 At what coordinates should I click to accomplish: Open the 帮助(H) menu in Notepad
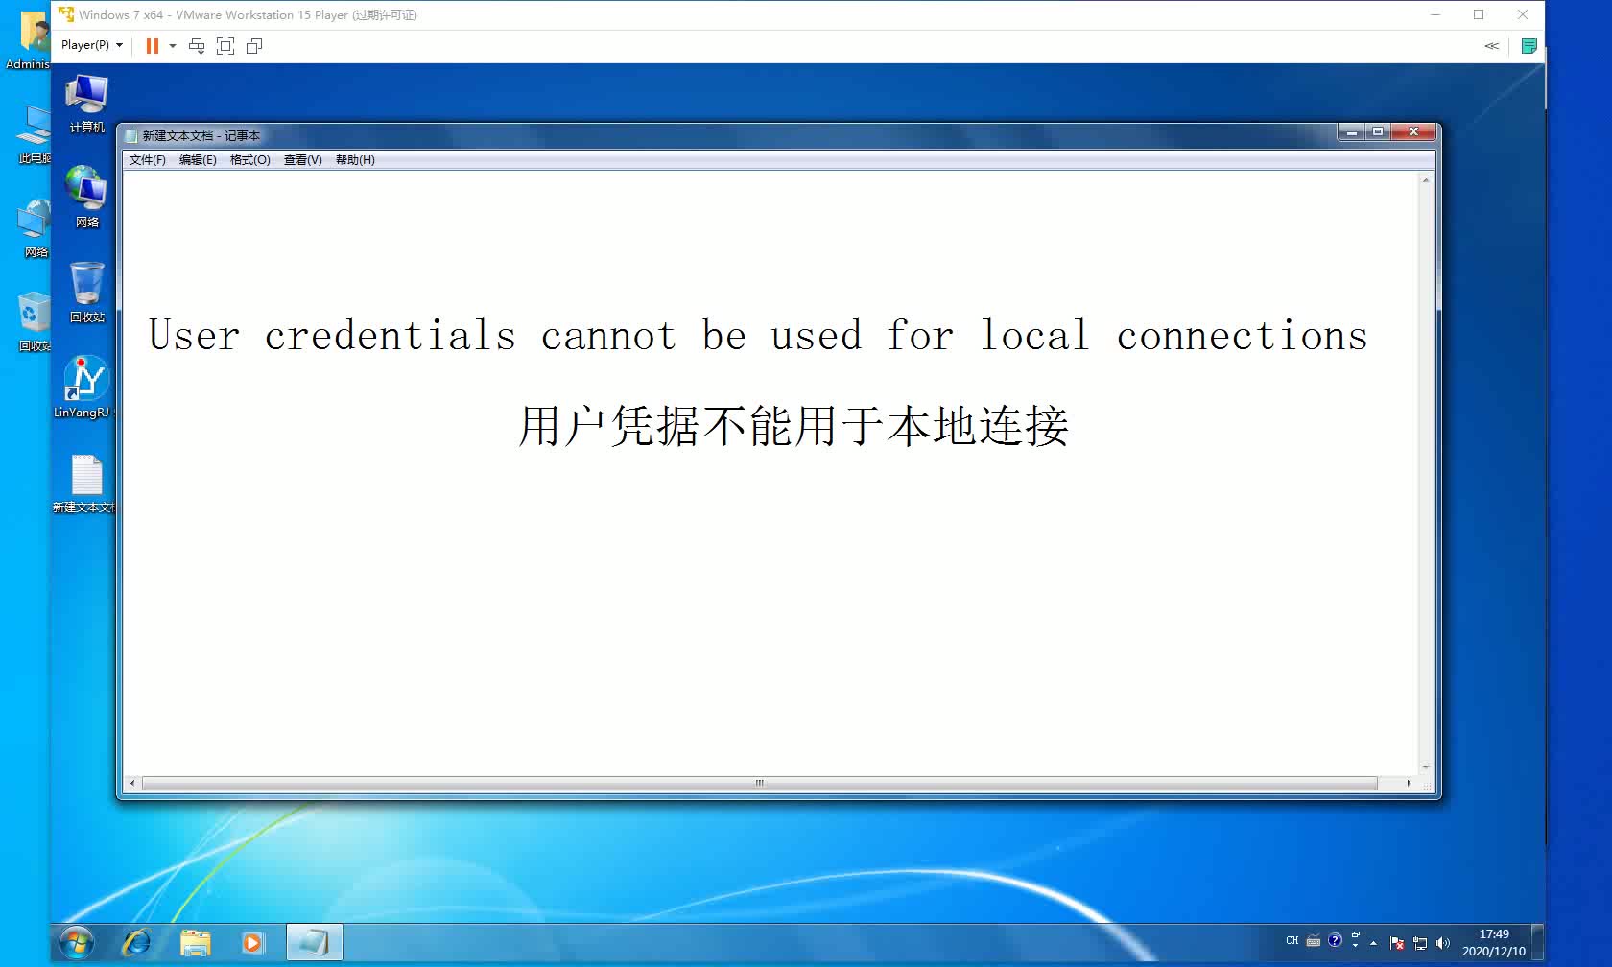click(355, 160)
